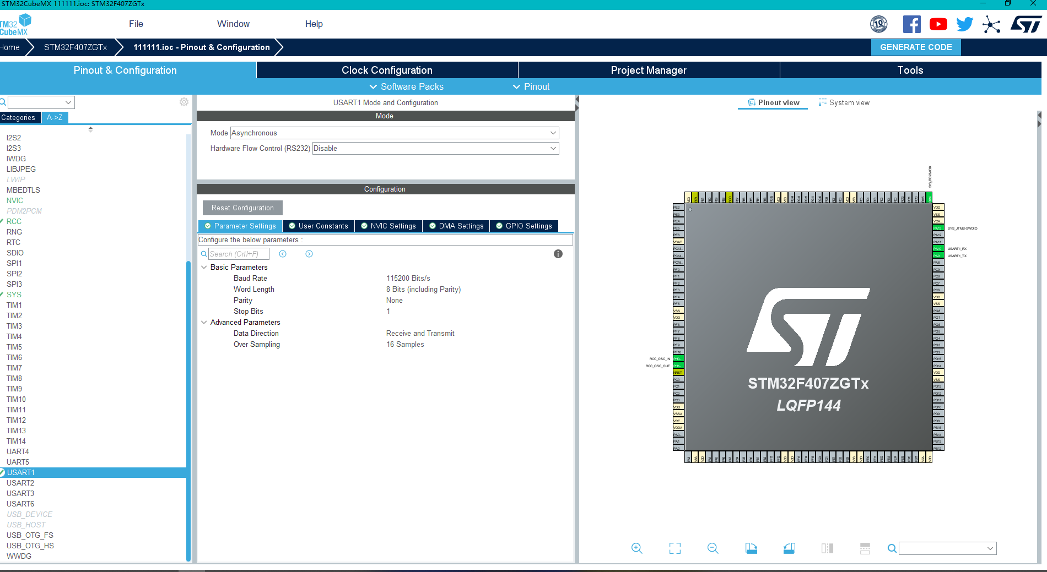
Task: Select the best fit view icon
Action: pyautogui.click(x=674, y=548)
